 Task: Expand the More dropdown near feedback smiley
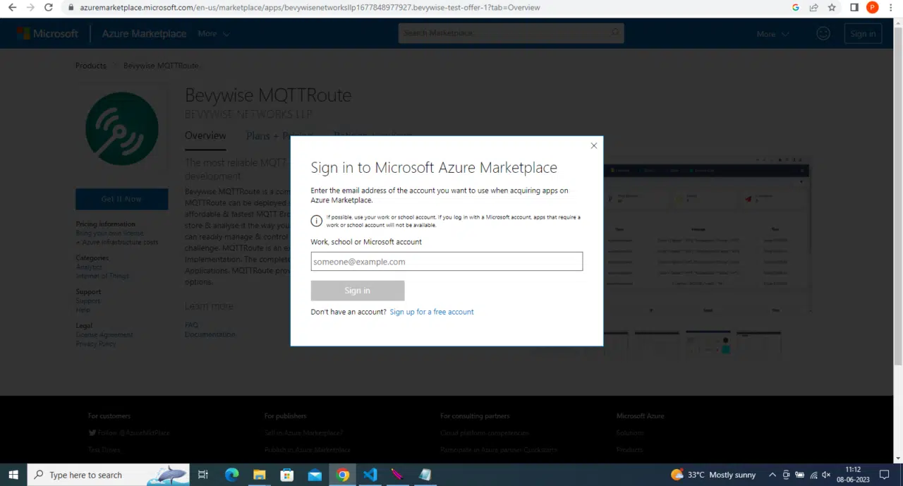click(772, 34)
